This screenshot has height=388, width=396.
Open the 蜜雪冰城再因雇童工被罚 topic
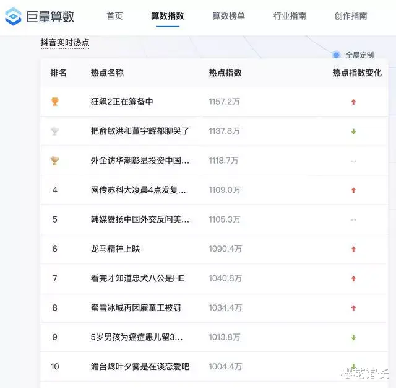click(x=136, y=307)
